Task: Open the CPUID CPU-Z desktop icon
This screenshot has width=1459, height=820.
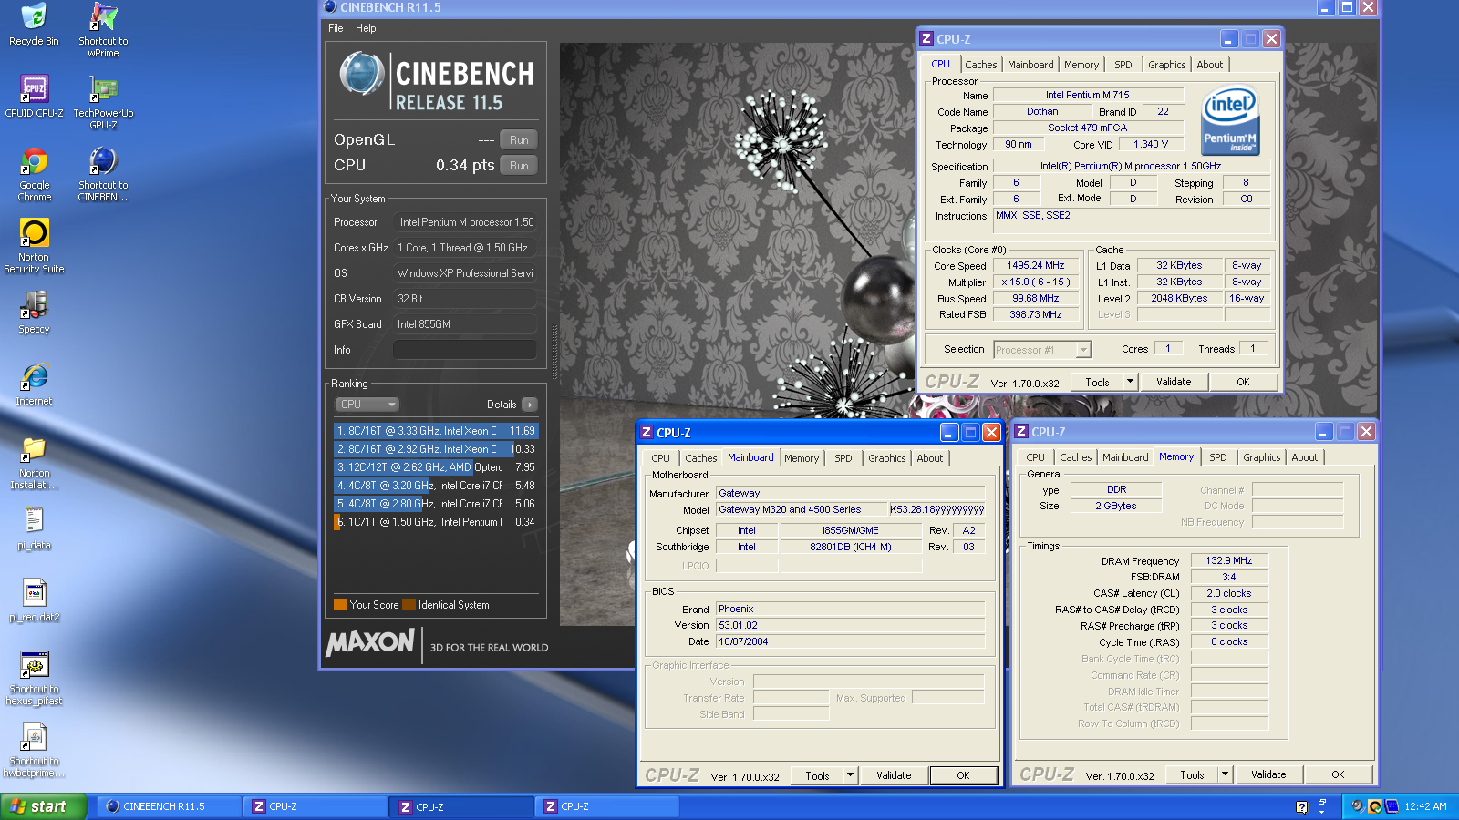Action: point(34,97)
